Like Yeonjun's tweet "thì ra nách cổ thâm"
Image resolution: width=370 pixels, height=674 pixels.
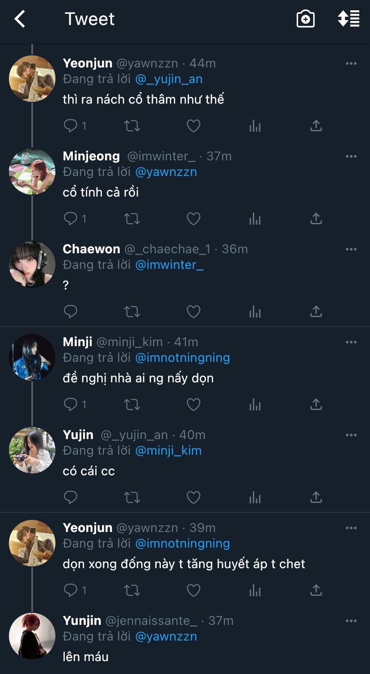pos(193,126)
